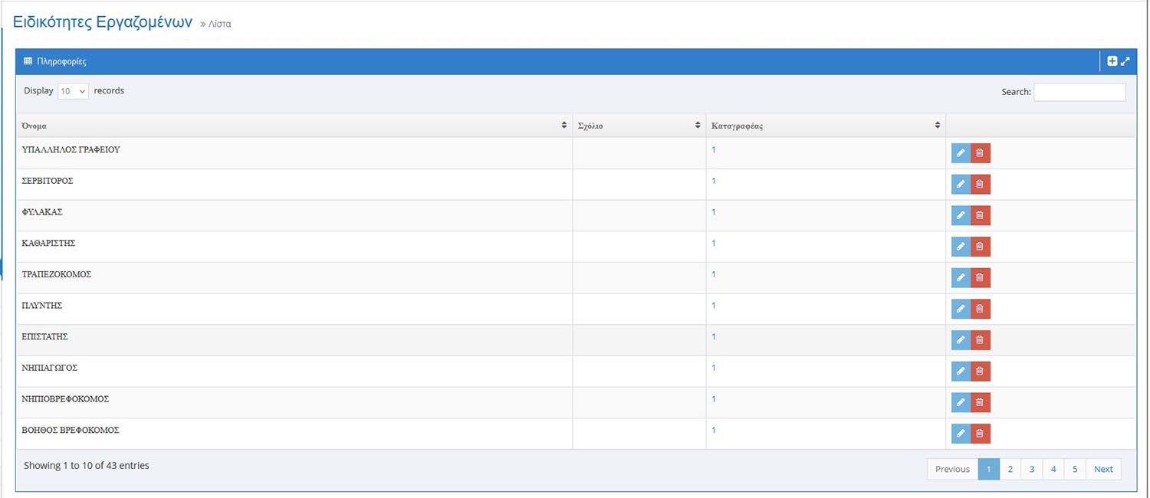
Task: Open Καταγραφέας link 1 for ΤΡΑΠΕΖΟΚΟΜΟΣ
Action: point(714,274)
